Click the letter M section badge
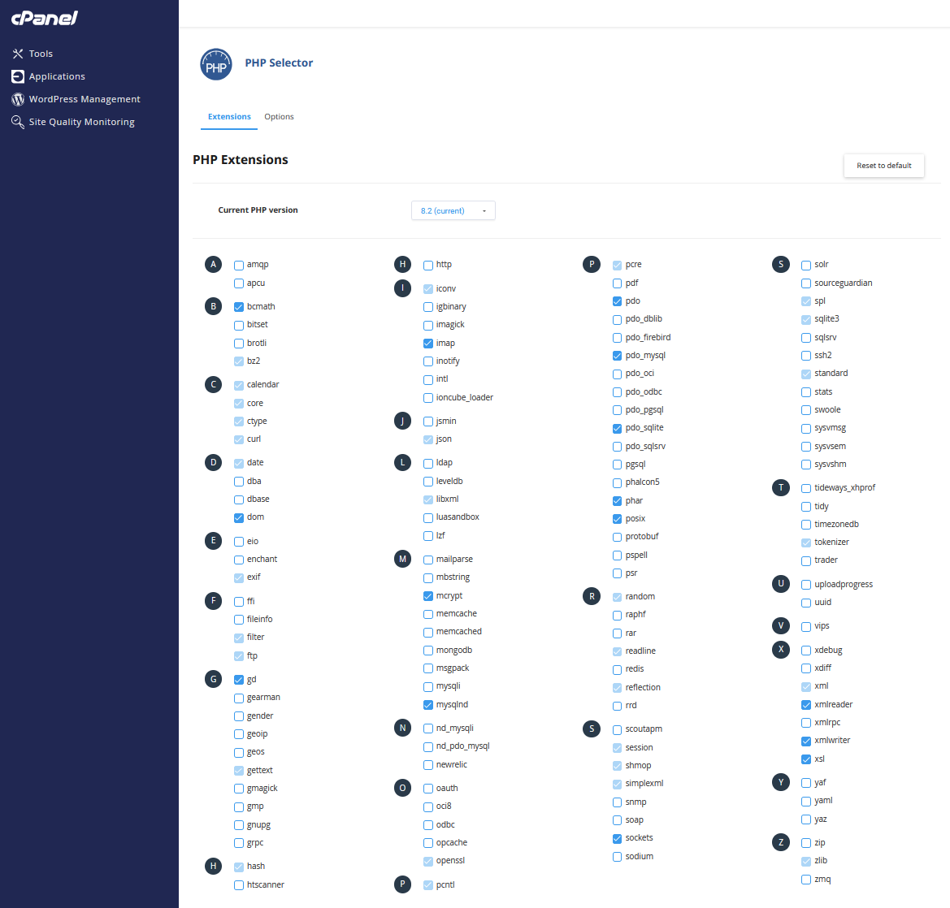This screenshot has height=908, width=950. [402, 559]
